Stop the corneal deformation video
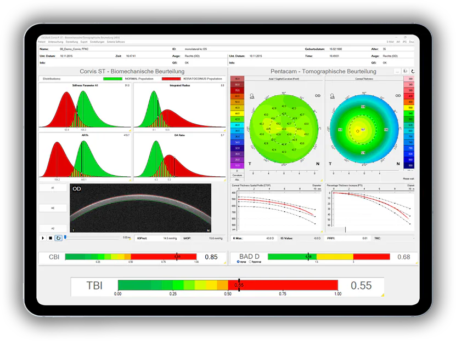This screenshot has height=341, width=456. (50, 238)
